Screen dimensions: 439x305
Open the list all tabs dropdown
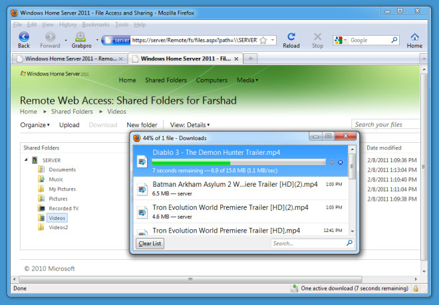pyautogui.click(x=424, y=58)
